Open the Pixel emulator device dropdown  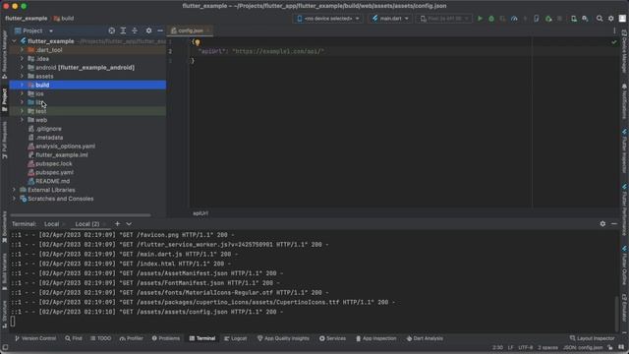[x=443, y=19]
